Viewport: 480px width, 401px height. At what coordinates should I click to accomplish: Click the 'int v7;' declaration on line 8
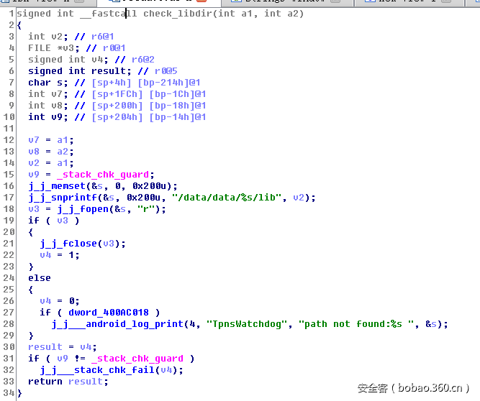pos(47,94)
